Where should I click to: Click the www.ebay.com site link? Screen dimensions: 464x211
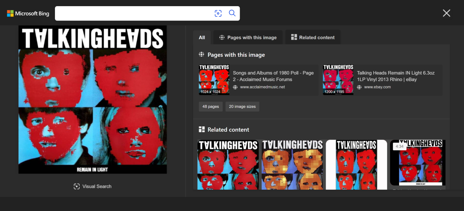(377, 87)
